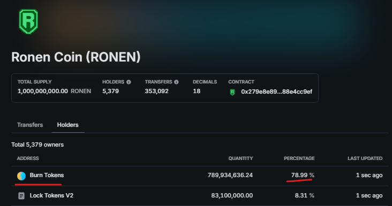Screen dimensions: 392x206
Task: Open the Lock Tokens V2 address link
Action: coord(51,195)
